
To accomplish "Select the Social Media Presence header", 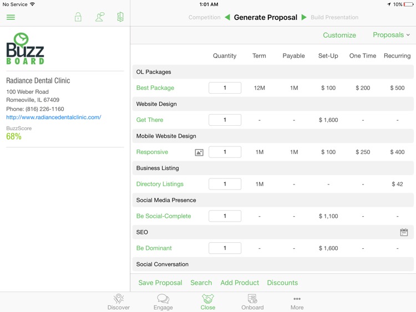I will pos(273,200).
